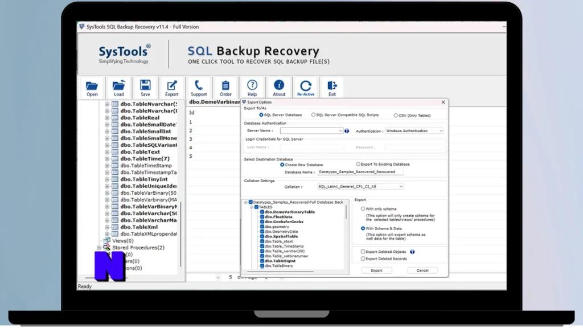The width and height of the screenshot is (583, 328).
Task: Click the Views(0) node icon
Action: click(x=106, y=241)
